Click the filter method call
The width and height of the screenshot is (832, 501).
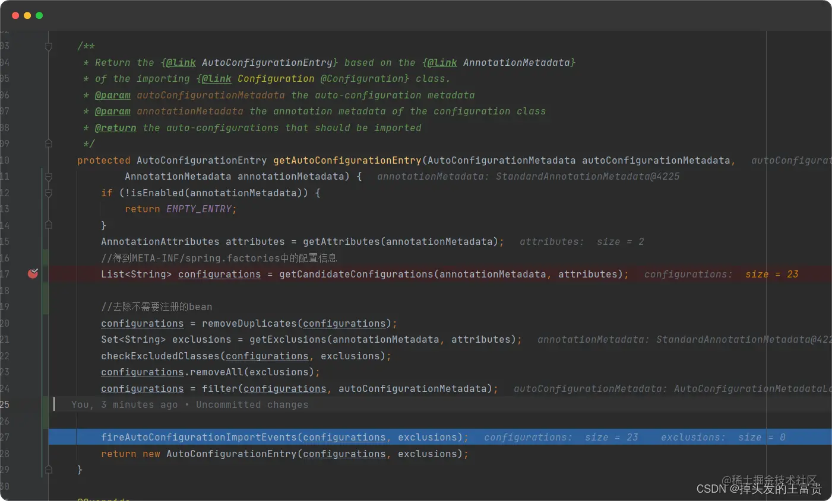pos(219,388)
